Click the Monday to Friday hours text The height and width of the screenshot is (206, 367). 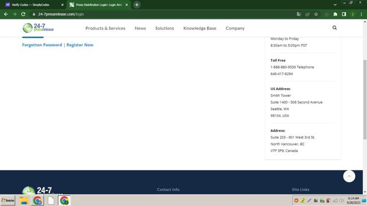click(284, 39)
